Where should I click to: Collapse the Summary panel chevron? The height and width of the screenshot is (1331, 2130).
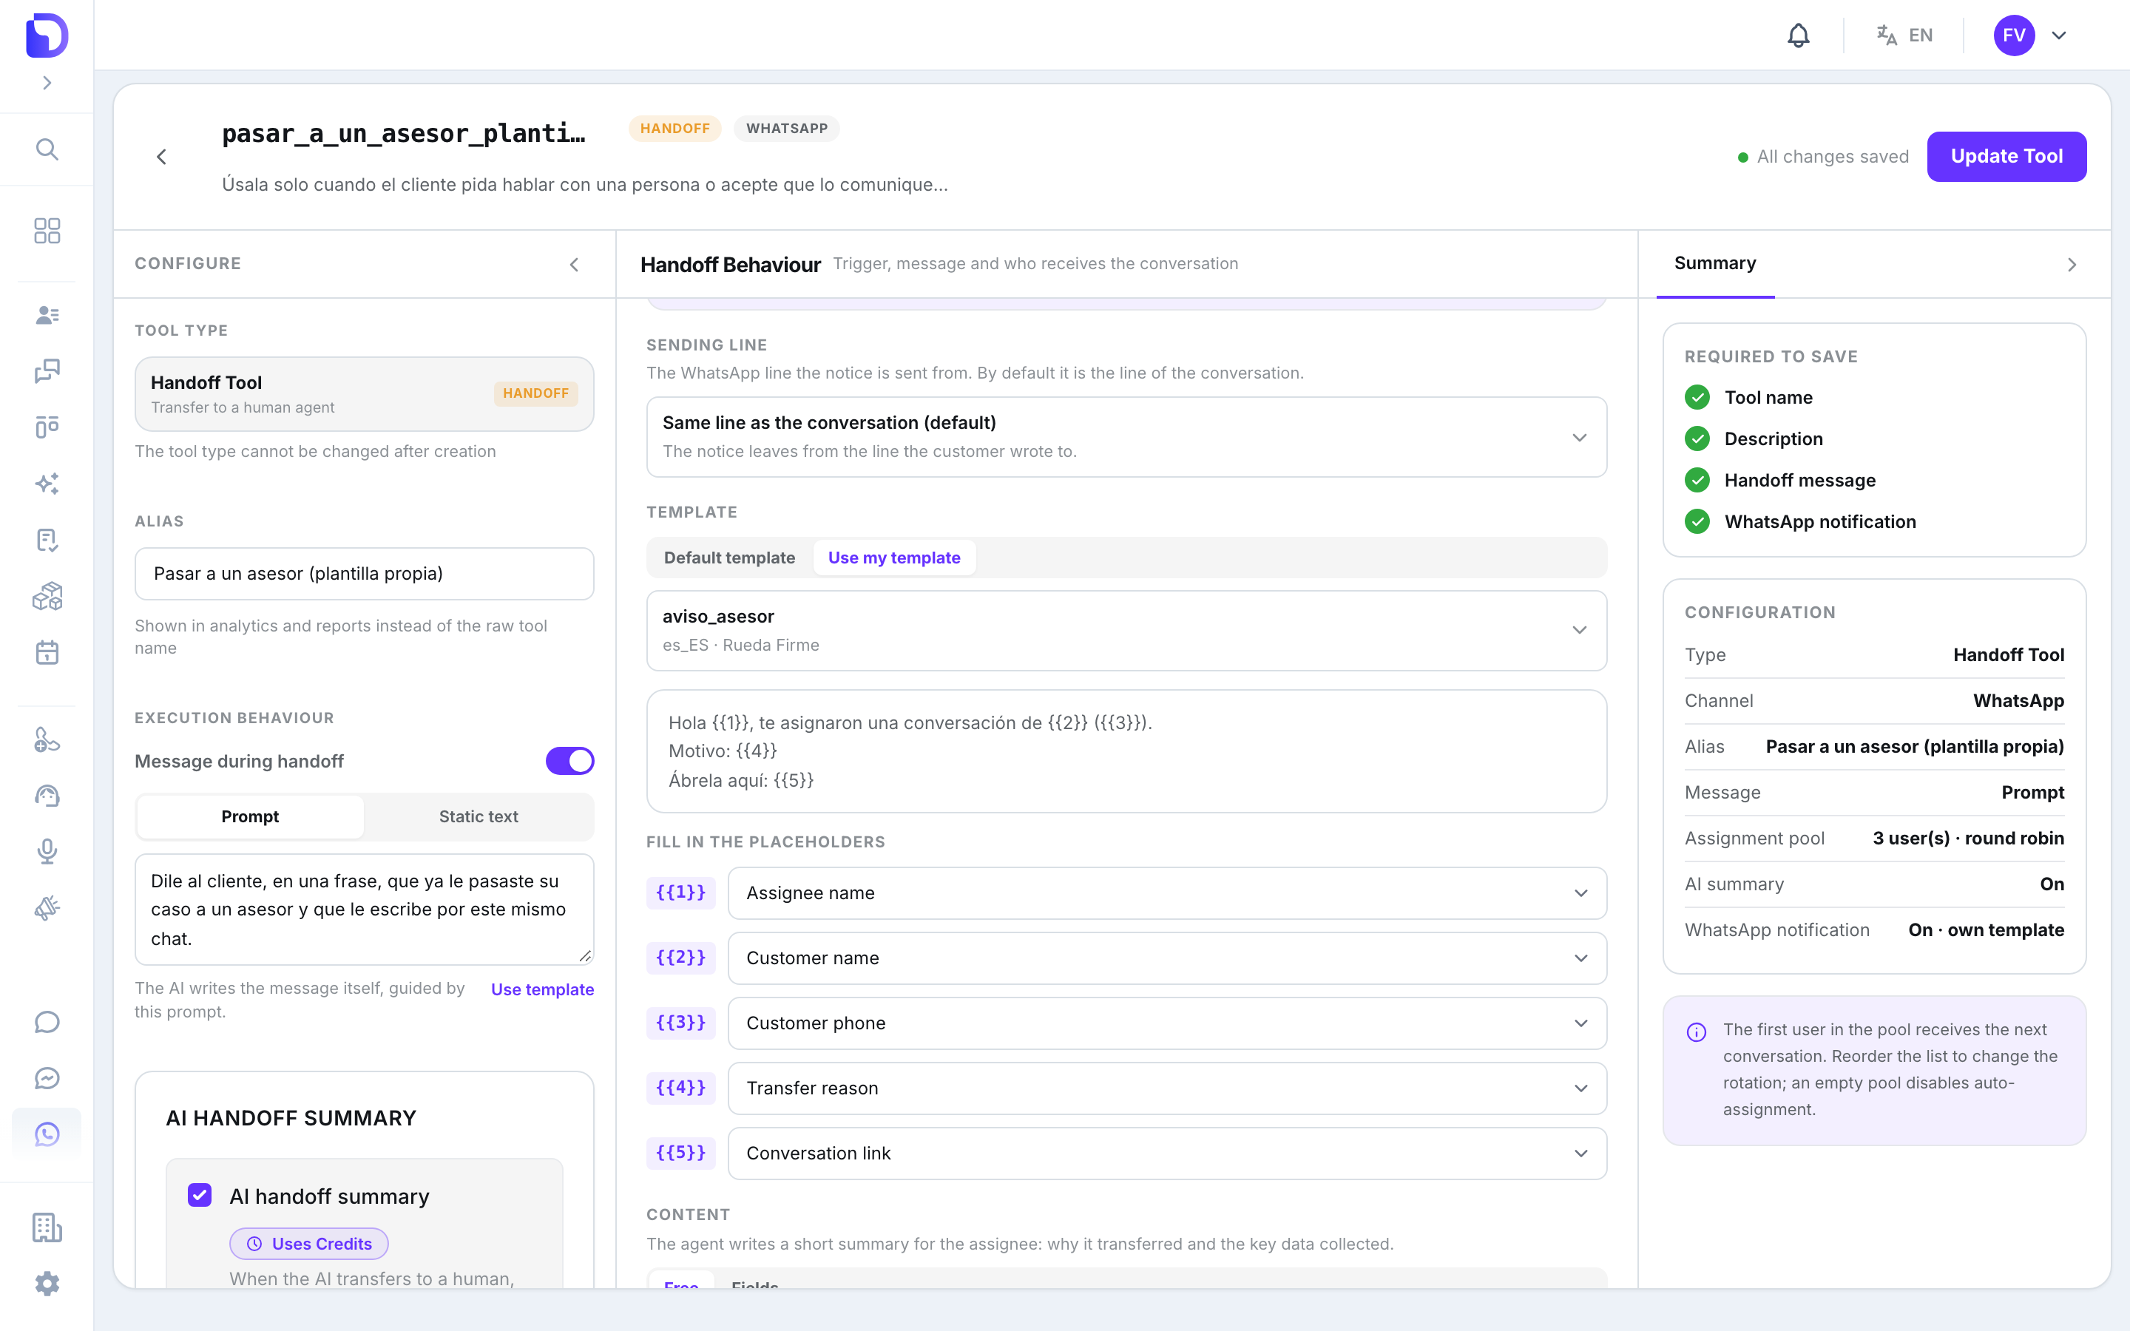pos(2072,264)
